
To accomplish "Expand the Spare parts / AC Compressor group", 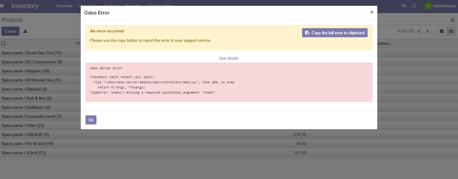I will tap(32, 62).
